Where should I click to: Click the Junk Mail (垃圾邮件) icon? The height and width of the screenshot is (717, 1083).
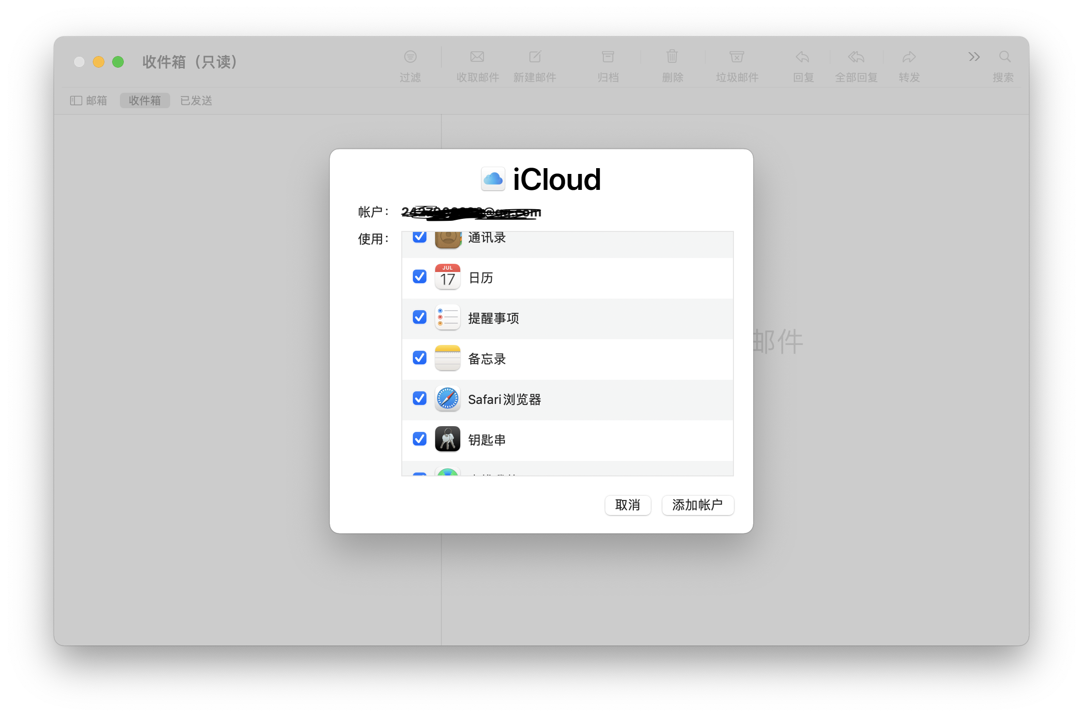(736, 57)
